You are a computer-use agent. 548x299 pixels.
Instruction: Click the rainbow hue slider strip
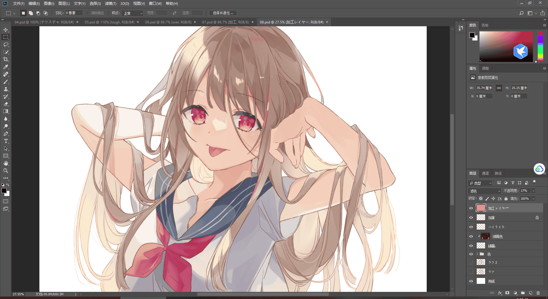[540, 46]
